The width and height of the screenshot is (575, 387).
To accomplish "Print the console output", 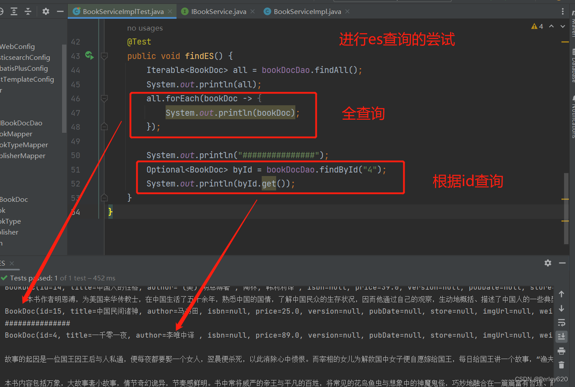I will (x=562, y=351).
